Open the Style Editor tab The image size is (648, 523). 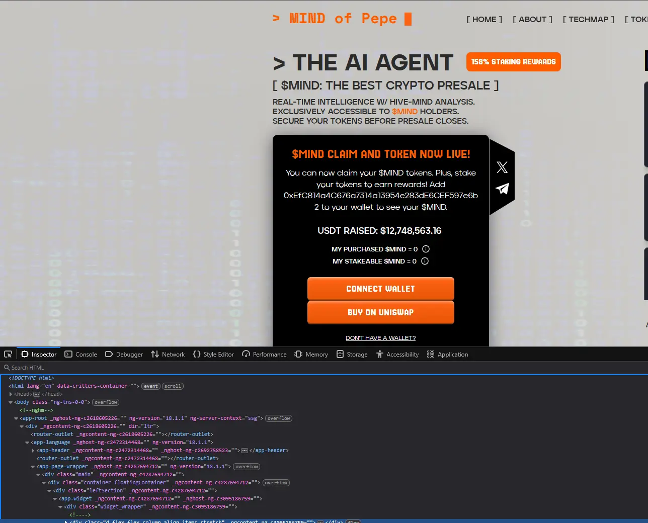coord(213,354)
